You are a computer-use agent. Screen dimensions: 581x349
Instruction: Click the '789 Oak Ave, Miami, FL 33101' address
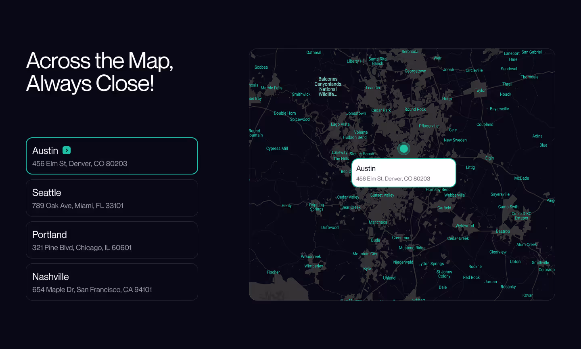pyautogui.click(x=77, y=206)
